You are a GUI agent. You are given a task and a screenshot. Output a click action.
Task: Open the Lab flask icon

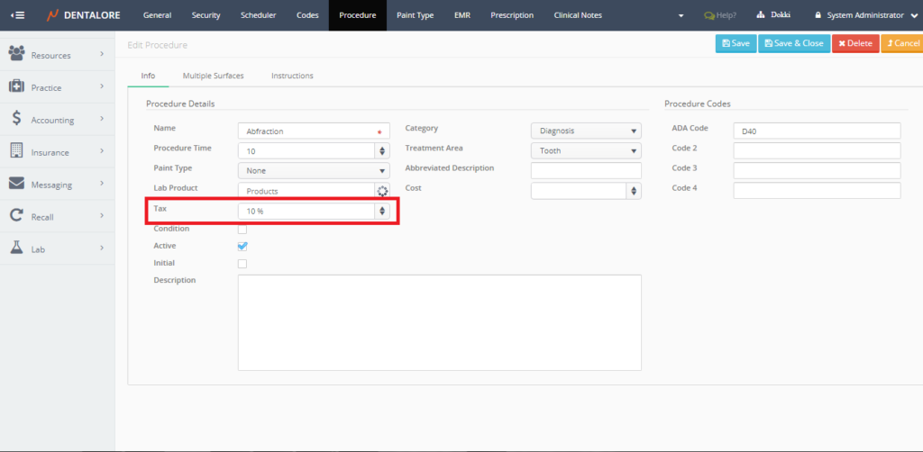coord(16,248)
